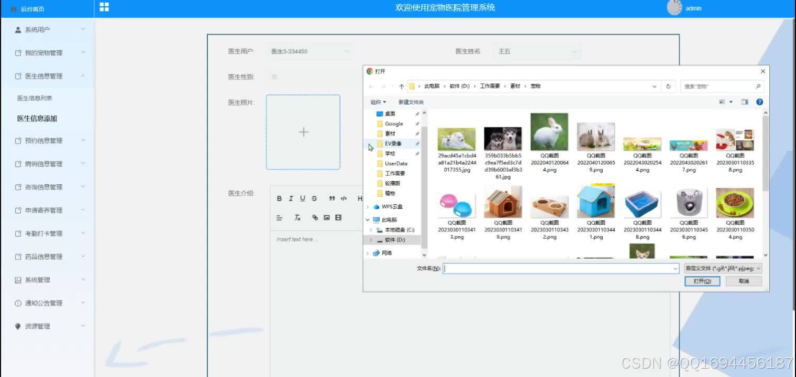Click the 取消 button in dialog
Image resolution: width=796 pixels, height=377 pixels.
tap(744, 281)
